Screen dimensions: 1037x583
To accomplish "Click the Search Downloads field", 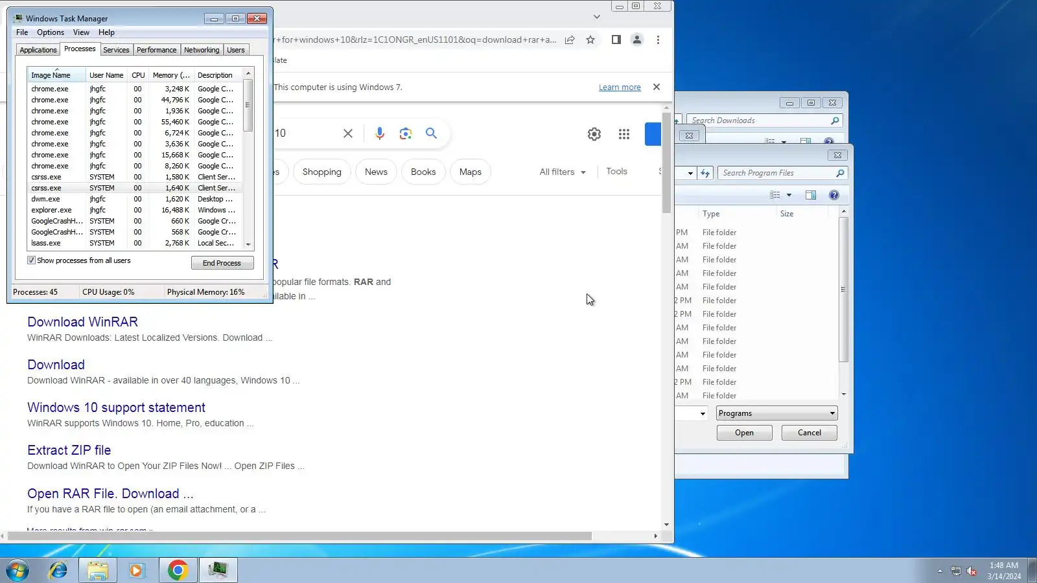I will click(764, 120).
